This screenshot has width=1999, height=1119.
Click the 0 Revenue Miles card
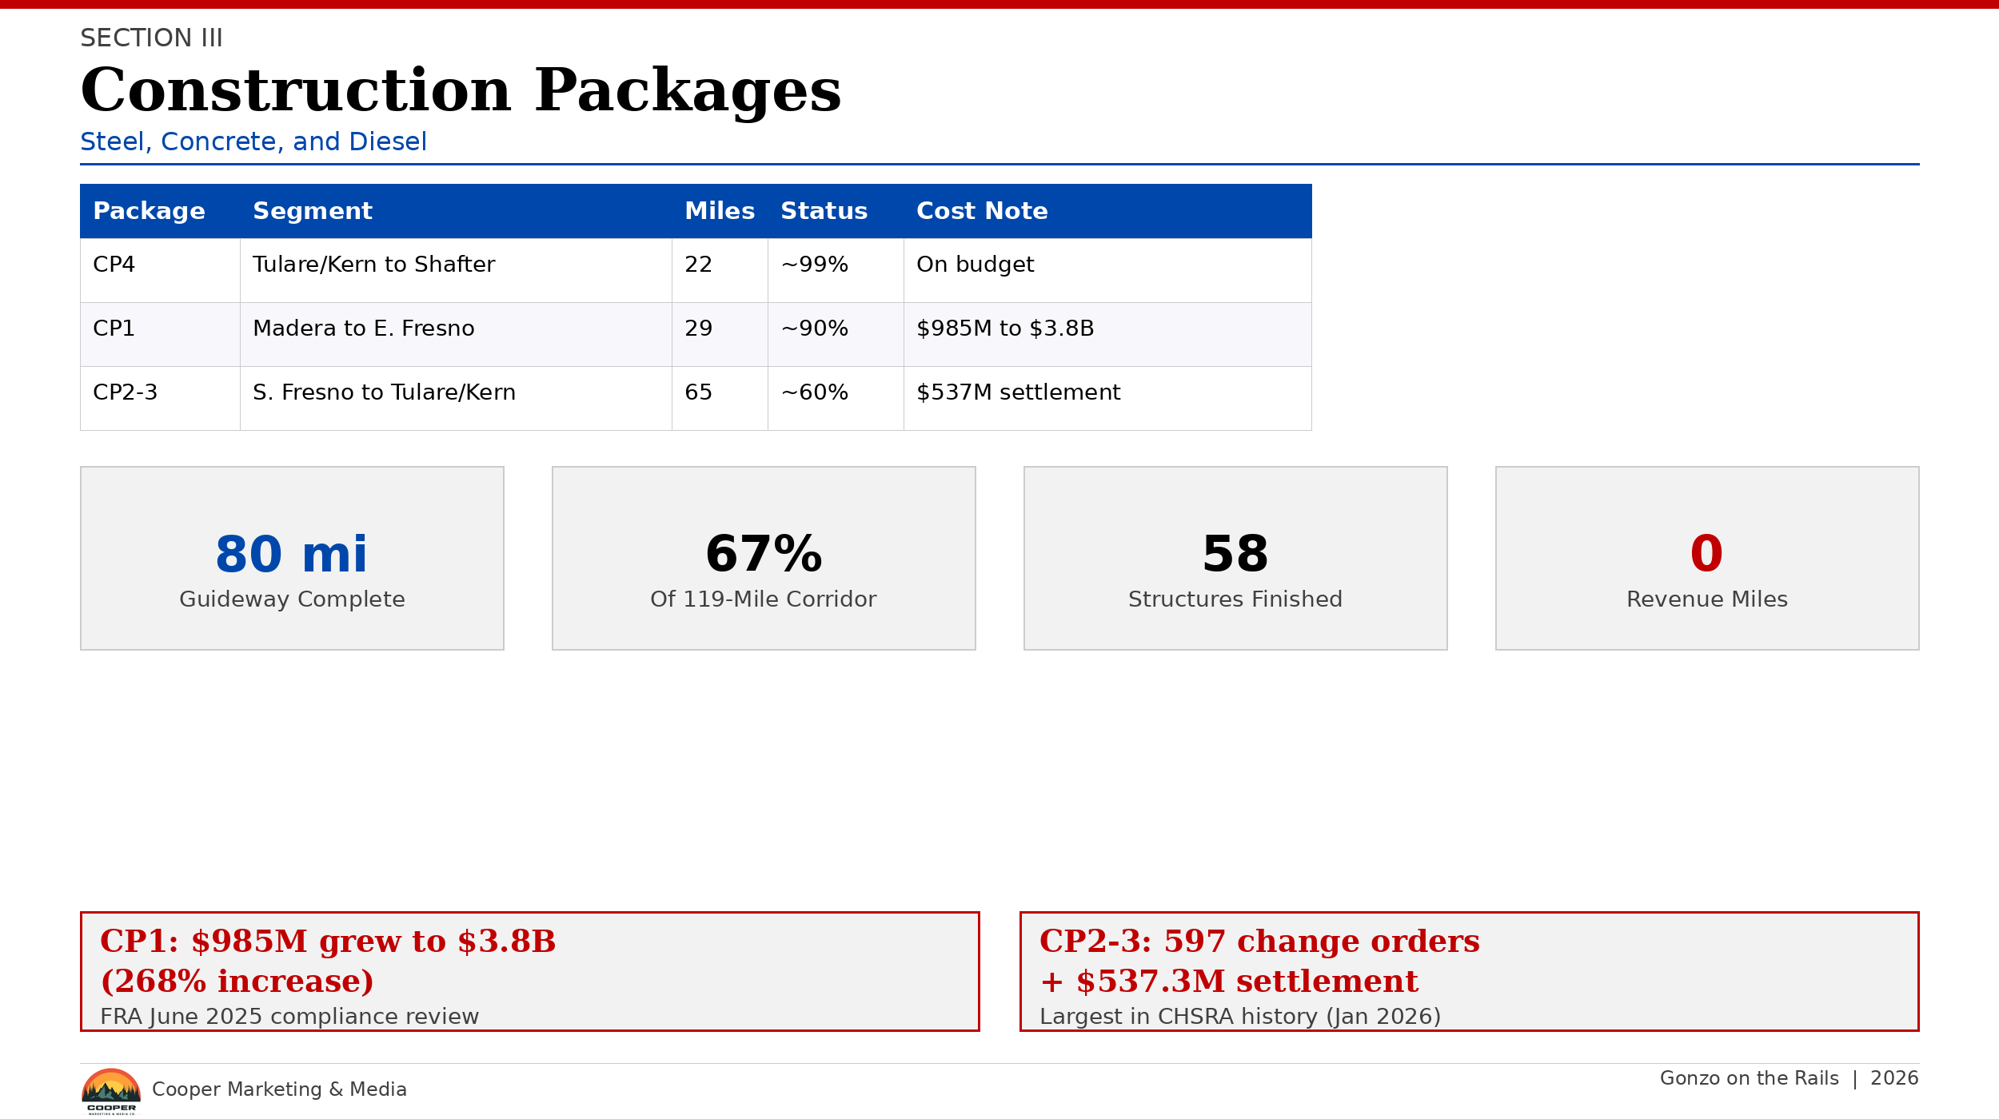click(1707, 558)
